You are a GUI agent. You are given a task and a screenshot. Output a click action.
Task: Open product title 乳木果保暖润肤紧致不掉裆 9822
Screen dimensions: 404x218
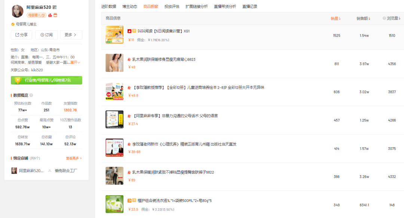tap(173, 172)
